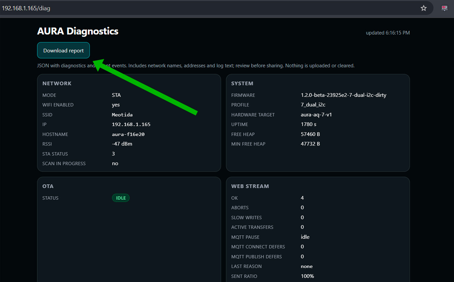
Task: Click the FREE HEAP value 57460 B
Action: point(310,134)
